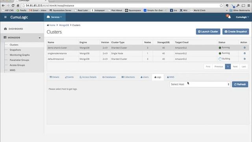Open the Gmail - Inbox bookmark
The width and height of the screenshot is (252, 142).
[x=38, y=10]
